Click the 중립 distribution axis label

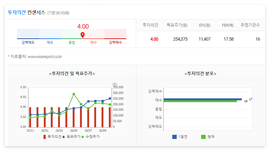tap(159, 109)
